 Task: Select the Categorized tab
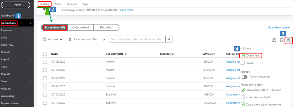click(x=80, y=27)
